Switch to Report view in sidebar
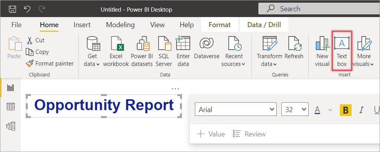Viewport: 380px width, 152px height. tap(11, 87)
